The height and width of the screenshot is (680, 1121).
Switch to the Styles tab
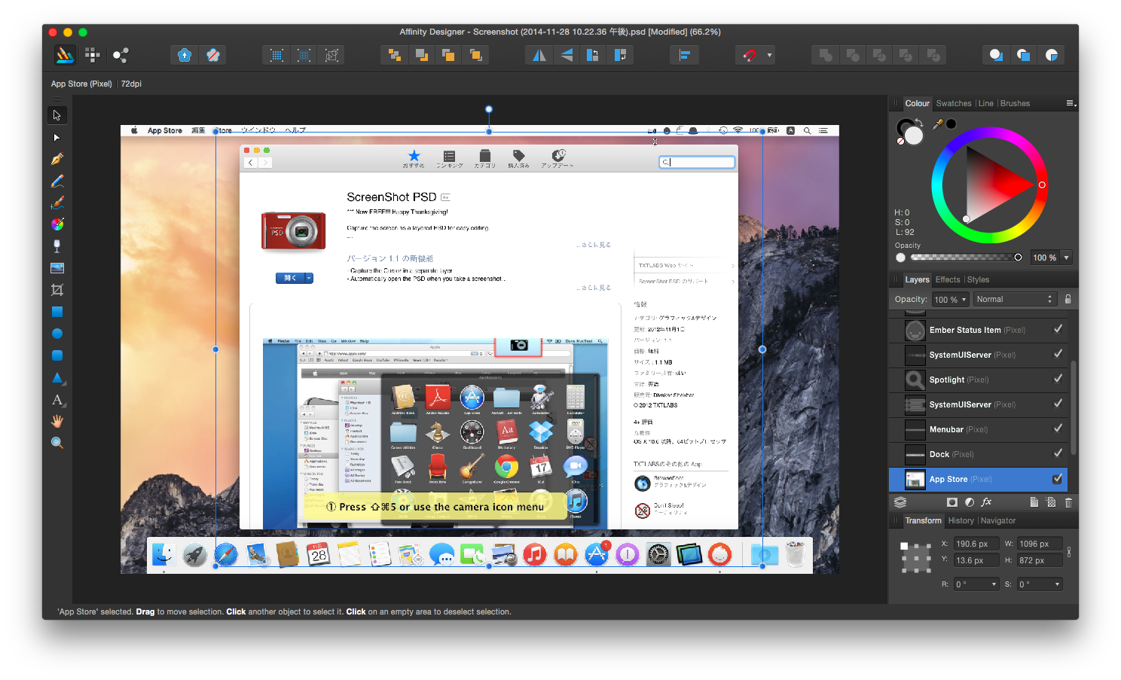(x=978, y=279)
